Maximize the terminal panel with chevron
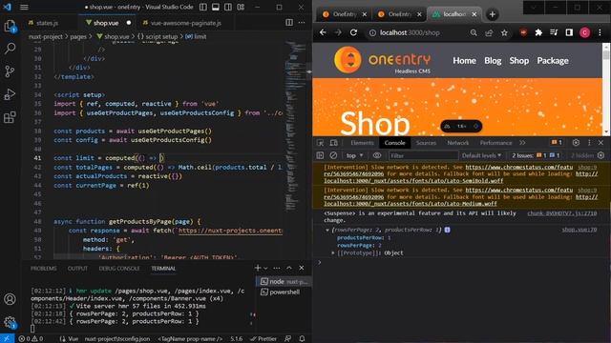Image resolution: width=611 pixels, height=343 pixels. pos(289,268)
